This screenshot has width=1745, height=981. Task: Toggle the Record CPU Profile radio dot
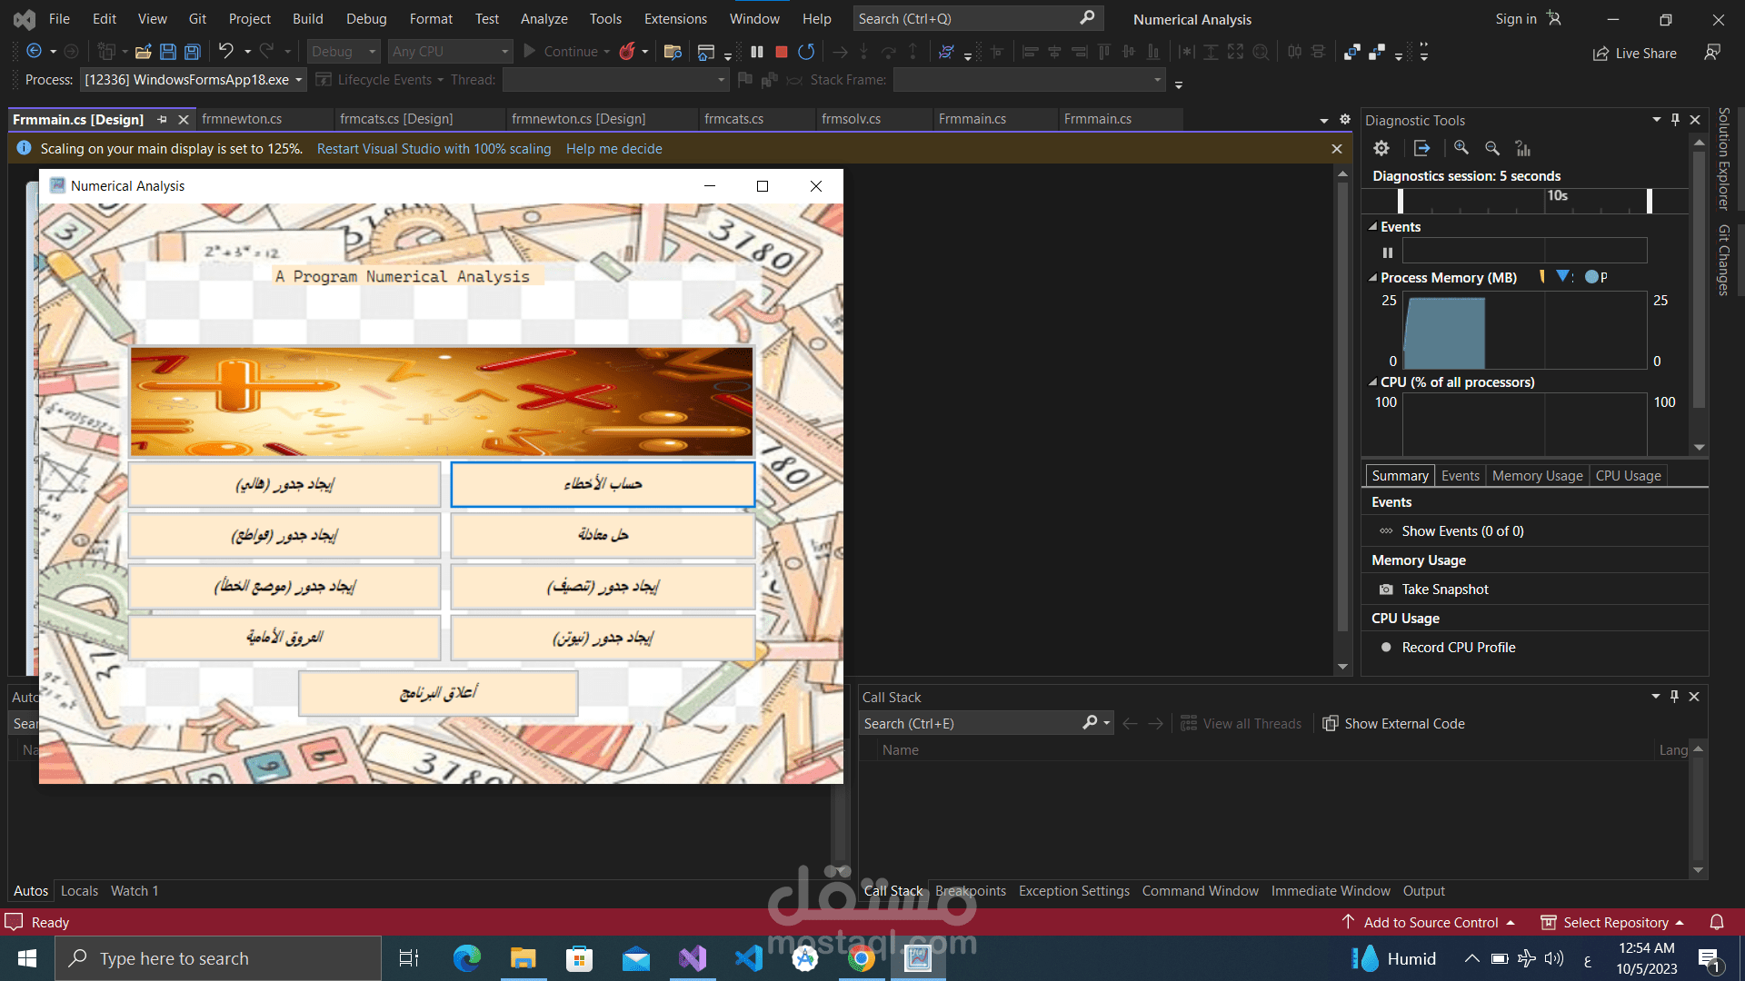pyautogui.click(x=1386, y=648)
